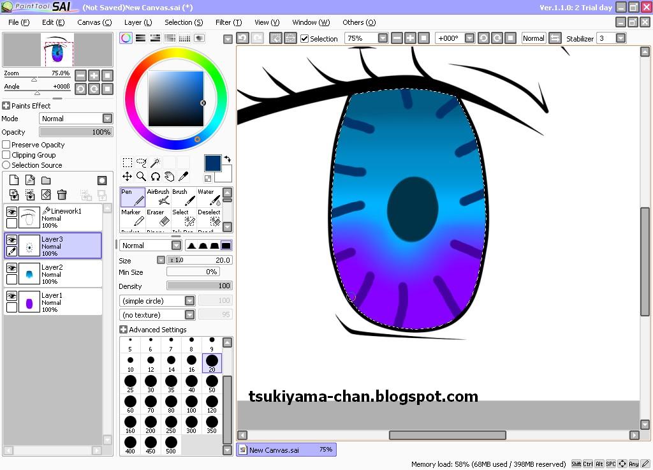Show the color wheel panel
The height and width of the screenshot is (470, 653).
click(126, 38)
